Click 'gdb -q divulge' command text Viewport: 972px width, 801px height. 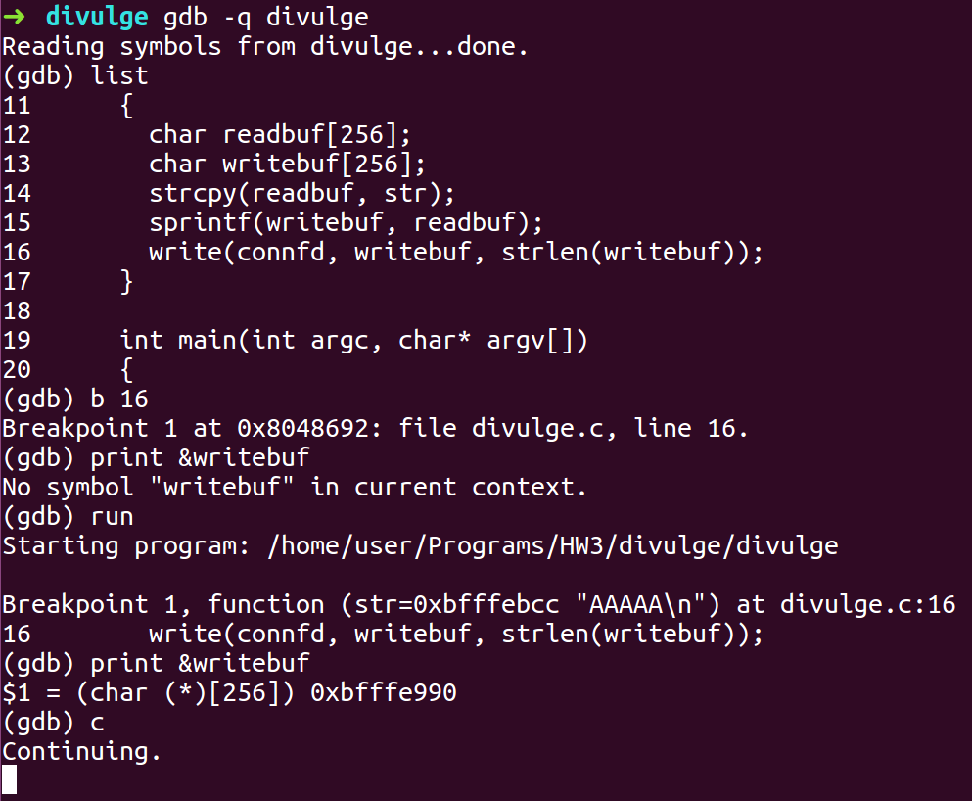tap(266, 17)
